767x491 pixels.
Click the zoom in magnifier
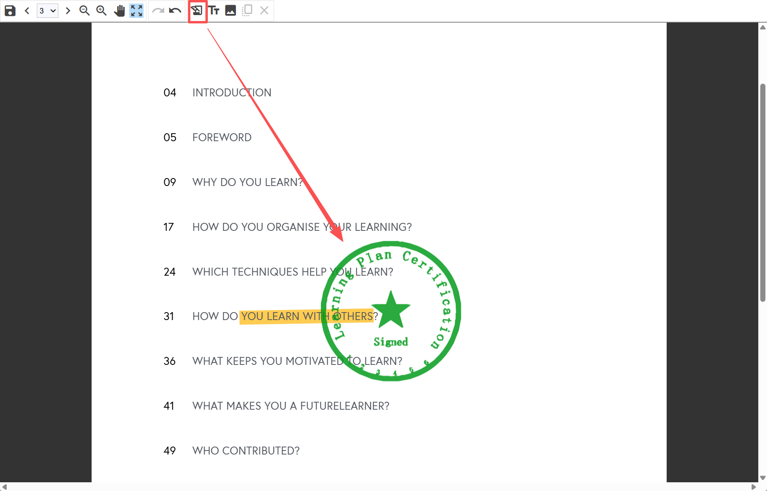click(102, 11)
